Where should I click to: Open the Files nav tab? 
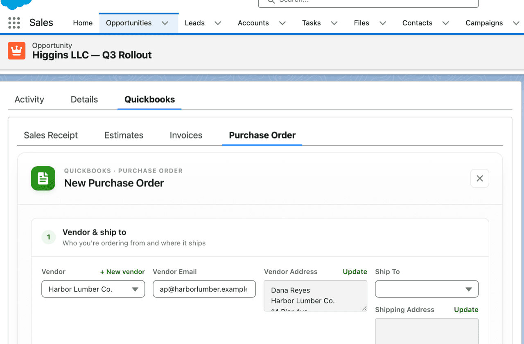[x=361, y=23]
